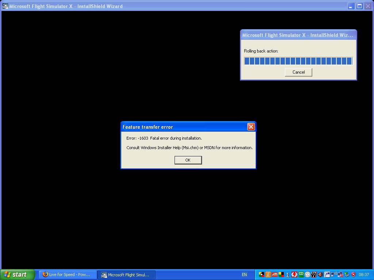Cancel the Rolling back action

pos(298,72)
